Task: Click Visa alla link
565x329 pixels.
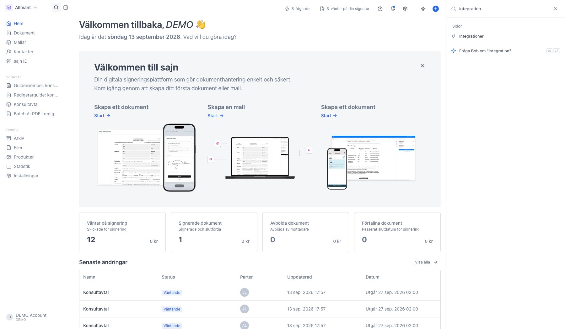Action: pyautogui.click(x=426, y=262)
